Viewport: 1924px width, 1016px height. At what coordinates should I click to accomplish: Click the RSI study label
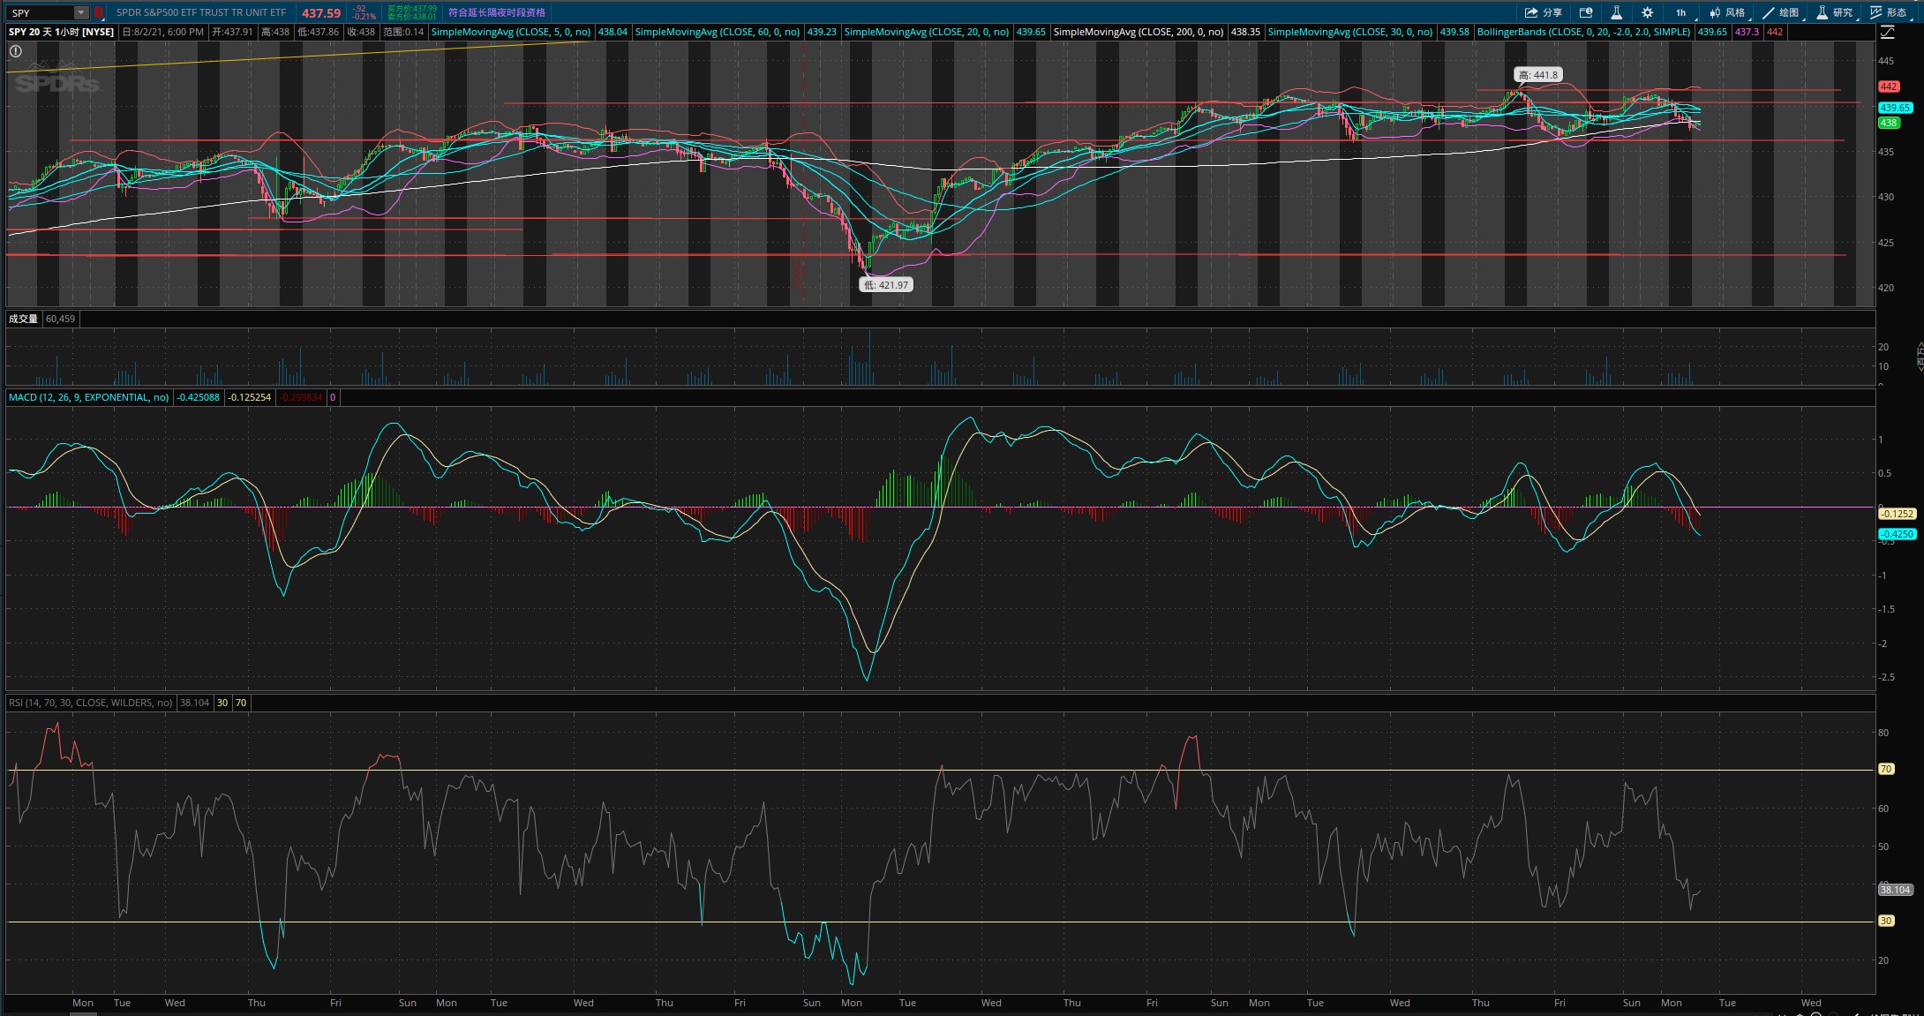[90, 703]
